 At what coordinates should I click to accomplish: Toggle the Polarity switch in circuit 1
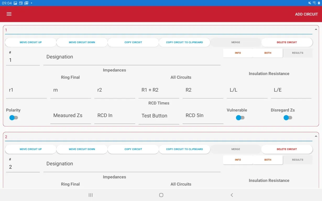[14, 118]
